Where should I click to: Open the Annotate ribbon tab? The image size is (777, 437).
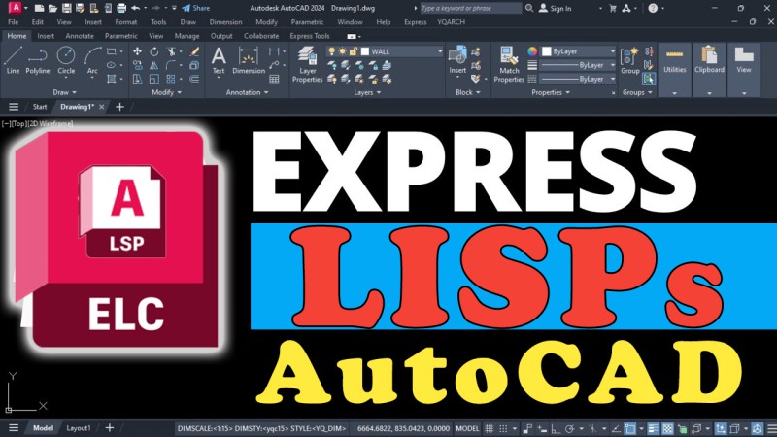tap(80, 36)
